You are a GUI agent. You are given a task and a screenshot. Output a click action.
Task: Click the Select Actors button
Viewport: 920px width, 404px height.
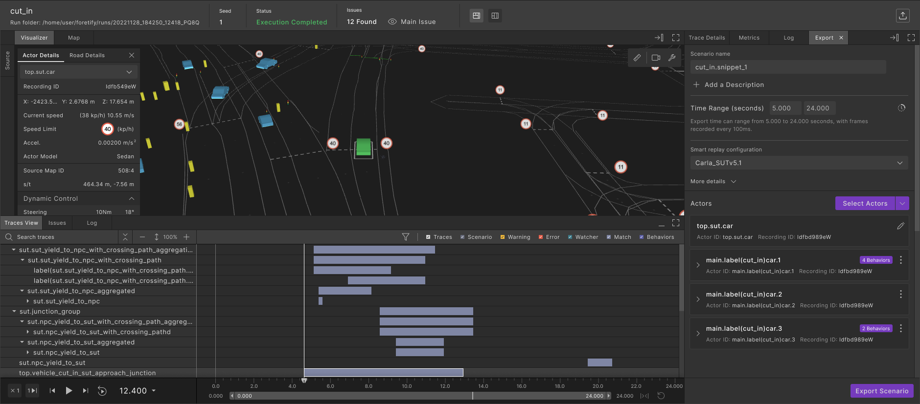[865, 203]
